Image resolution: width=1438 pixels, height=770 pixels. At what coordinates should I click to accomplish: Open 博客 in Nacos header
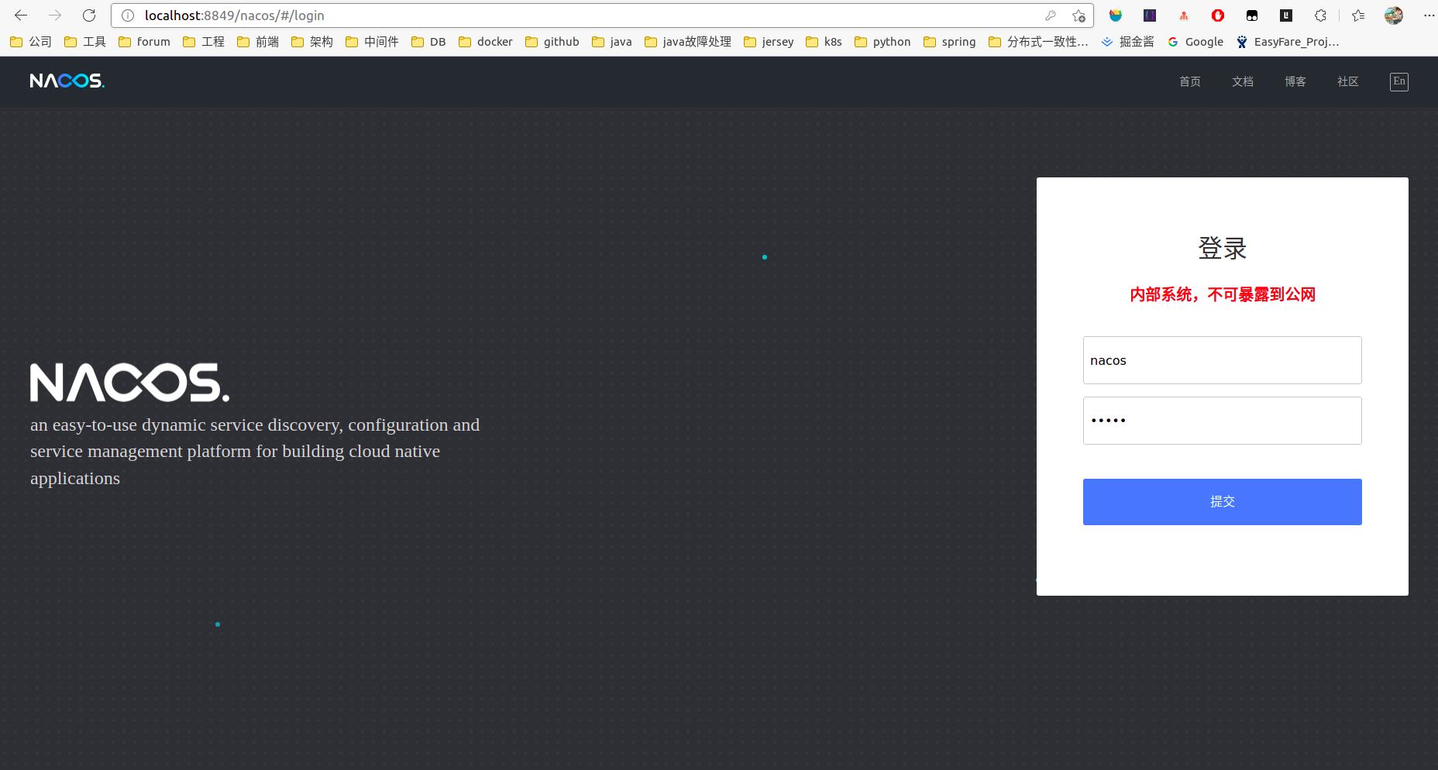[x=1295, y=81]
